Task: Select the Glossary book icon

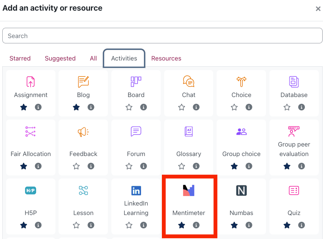Action: click(189, 131)
